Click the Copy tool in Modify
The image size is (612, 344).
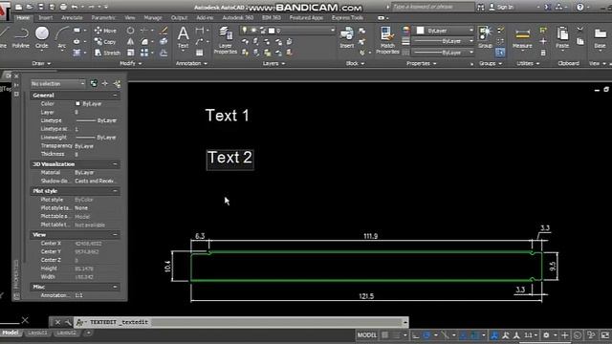(x=105, y=42)
